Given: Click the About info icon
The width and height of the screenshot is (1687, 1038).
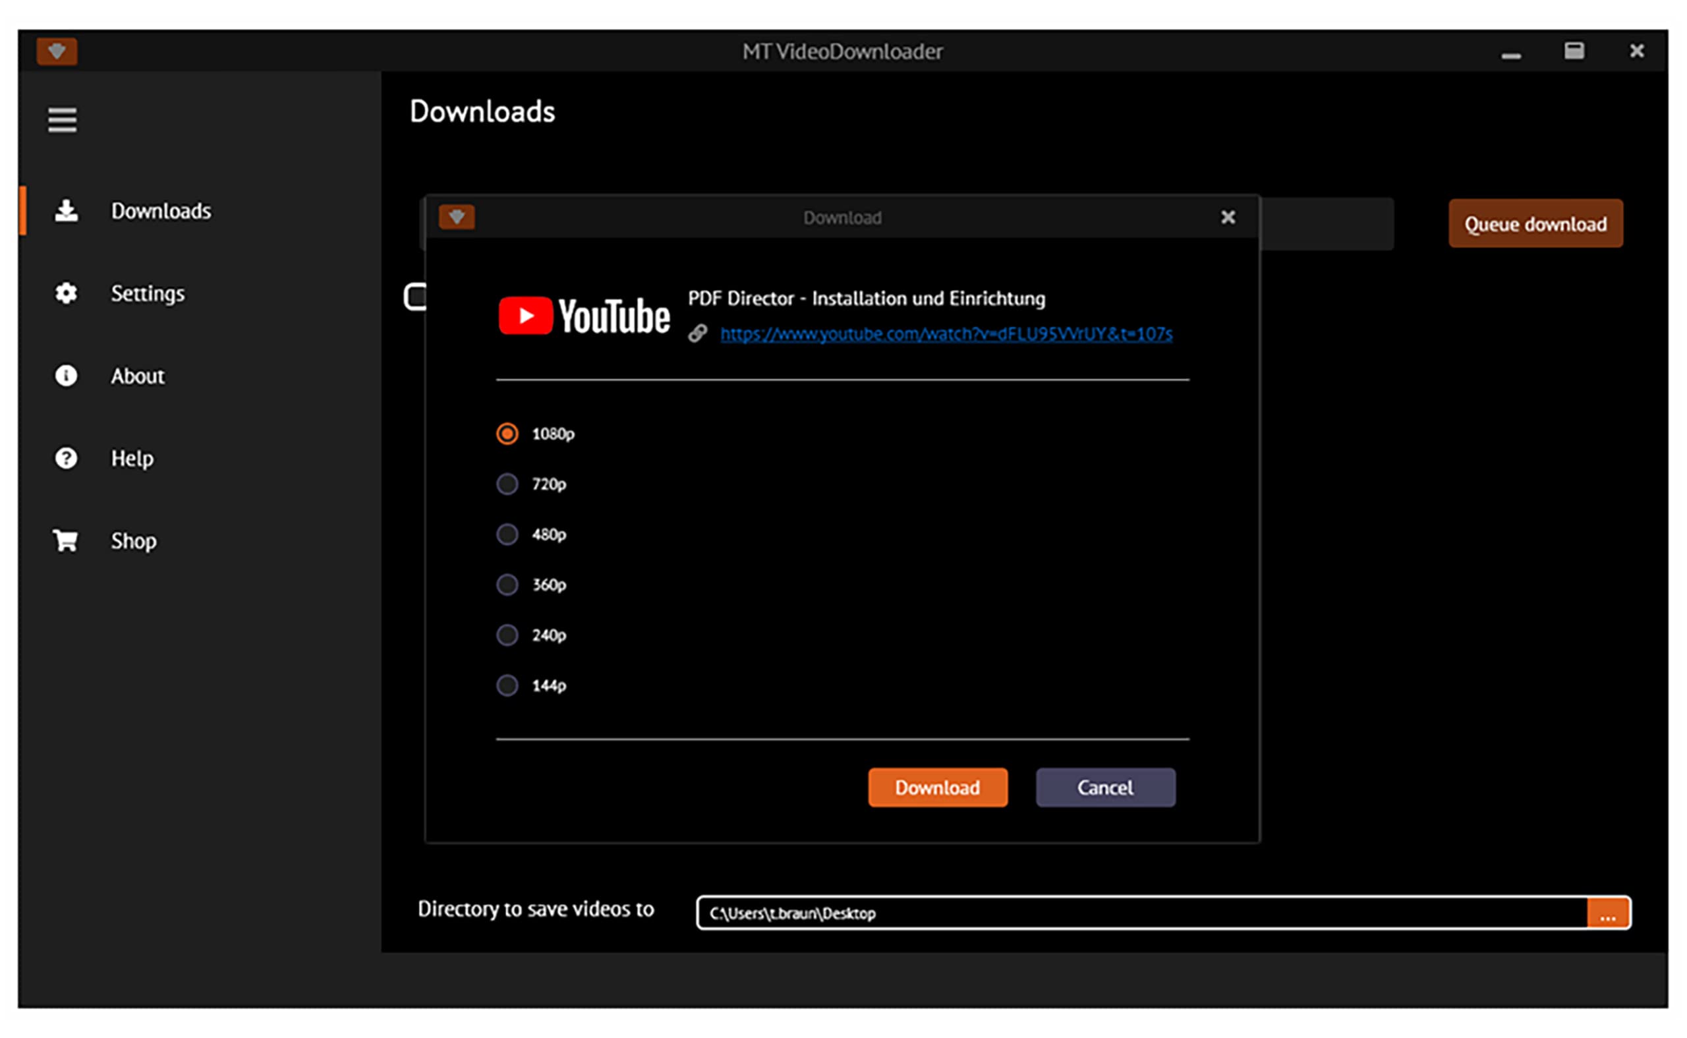Looking at the screenshot, I should (x=66, y=376).
